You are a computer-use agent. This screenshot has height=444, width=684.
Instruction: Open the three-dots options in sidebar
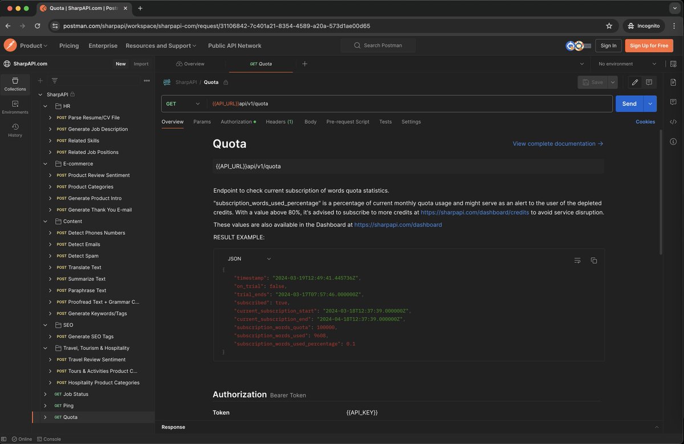(x=146, y=81)
